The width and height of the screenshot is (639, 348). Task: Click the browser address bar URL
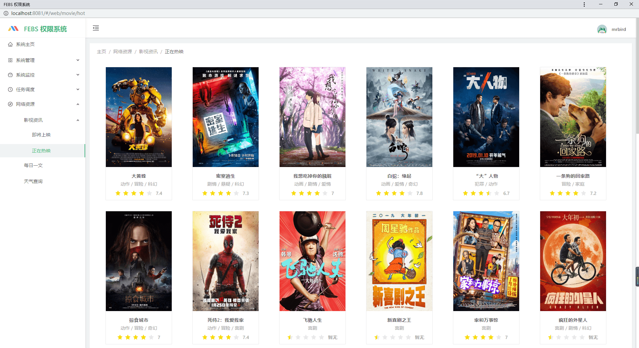[x=48, y=13]
